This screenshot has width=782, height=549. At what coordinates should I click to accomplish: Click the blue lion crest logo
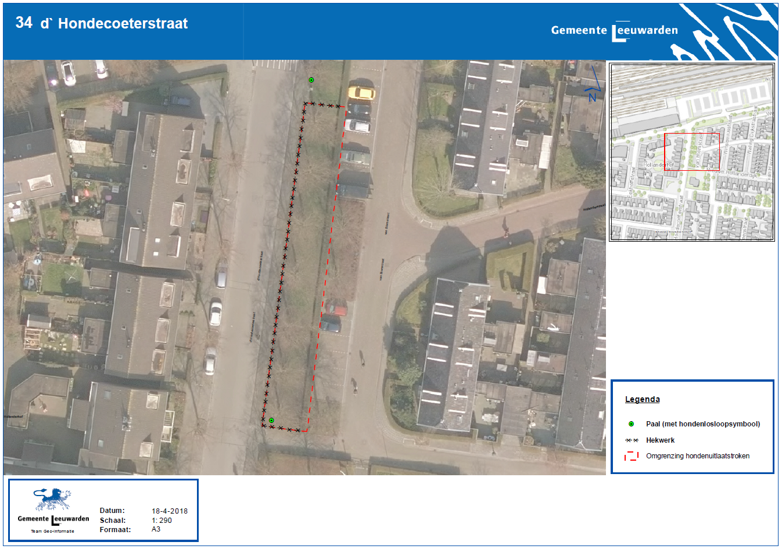pos(53,499)
